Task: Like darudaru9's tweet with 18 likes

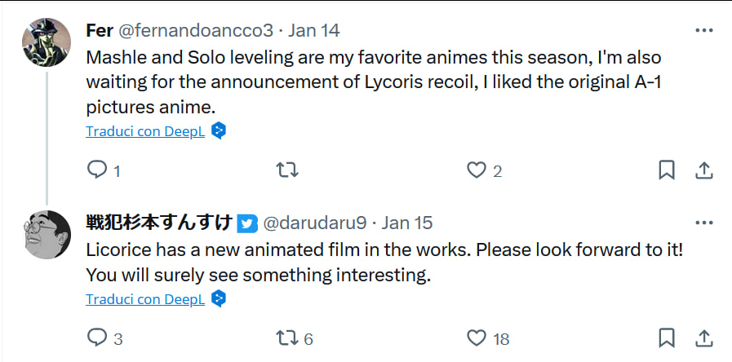Action: pos(477,338)
